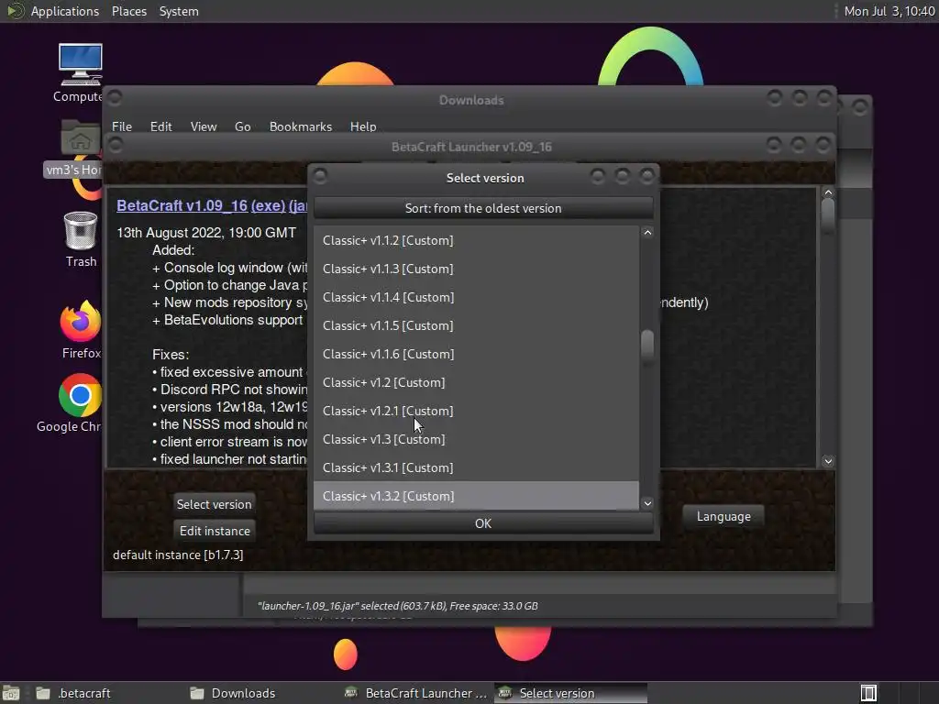Select Classic+ v1.3.1 [Custom]

(x=476, y=467)
